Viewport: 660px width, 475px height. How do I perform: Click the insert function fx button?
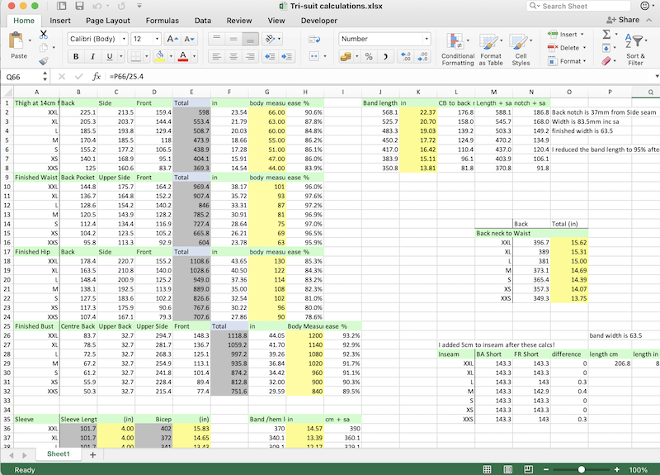point(97,76)
